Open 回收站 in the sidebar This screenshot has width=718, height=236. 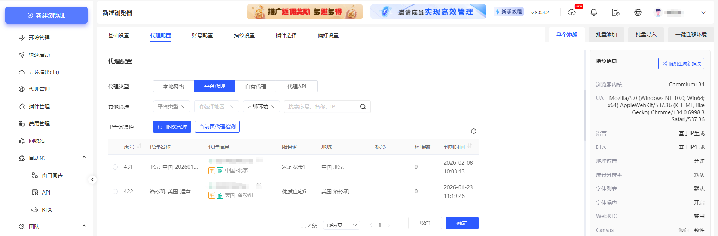click(x=36, y=141)
